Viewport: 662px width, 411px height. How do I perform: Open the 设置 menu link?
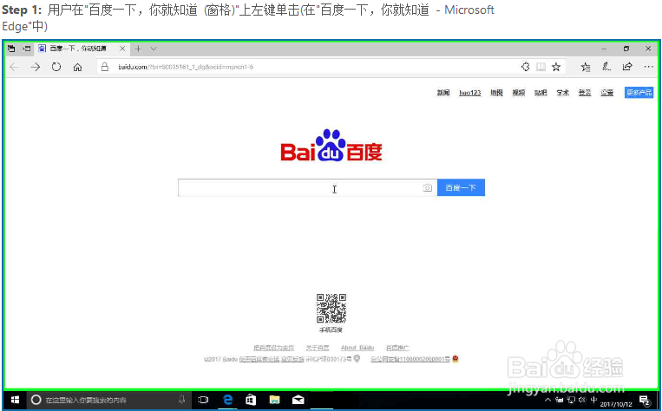[x=607, y=93]
